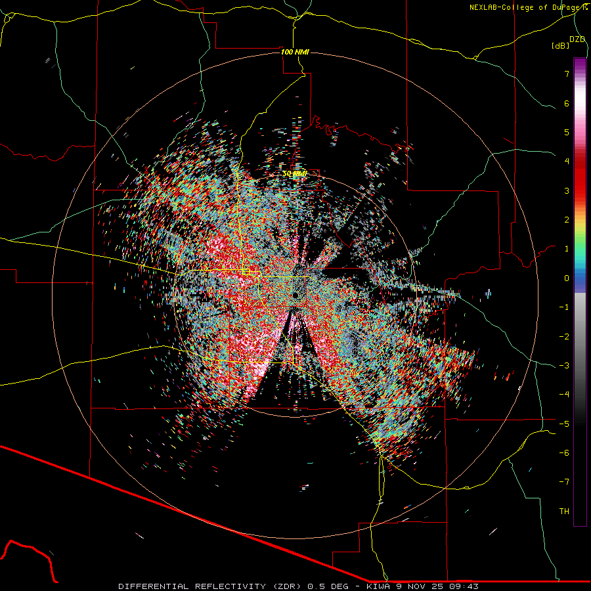Click the "-4" value on the color scale

(564, 395)
